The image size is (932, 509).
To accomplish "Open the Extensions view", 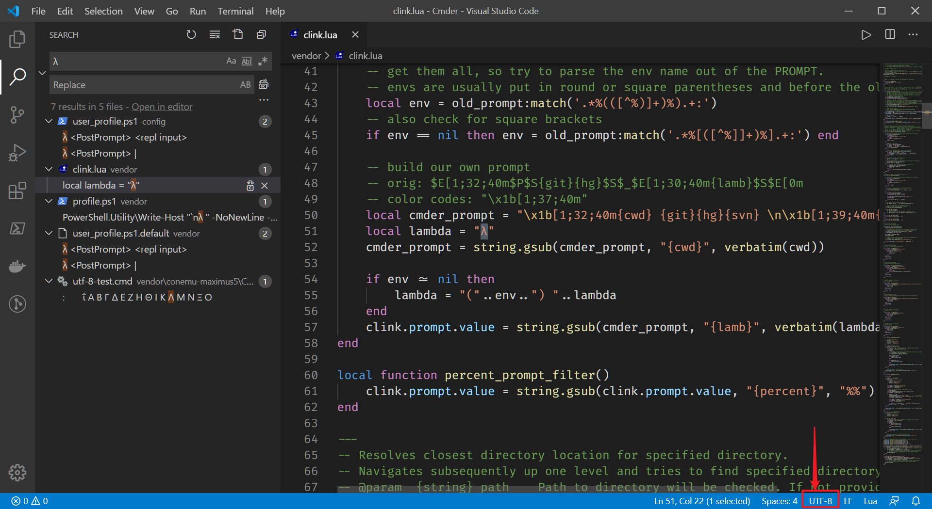I will (x=17, y=191).
